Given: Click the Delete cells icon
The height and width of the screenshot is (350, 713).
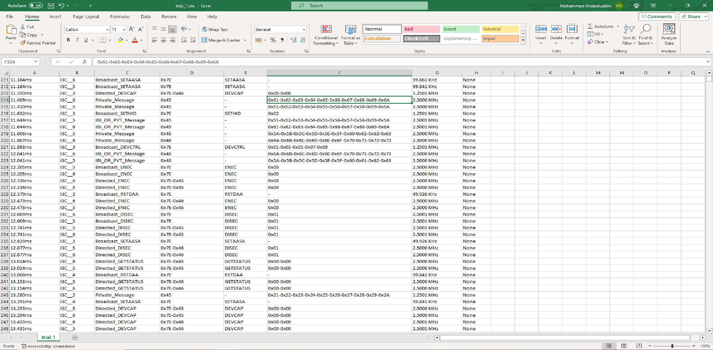Looking at the screenshot, I should [556, 29].
